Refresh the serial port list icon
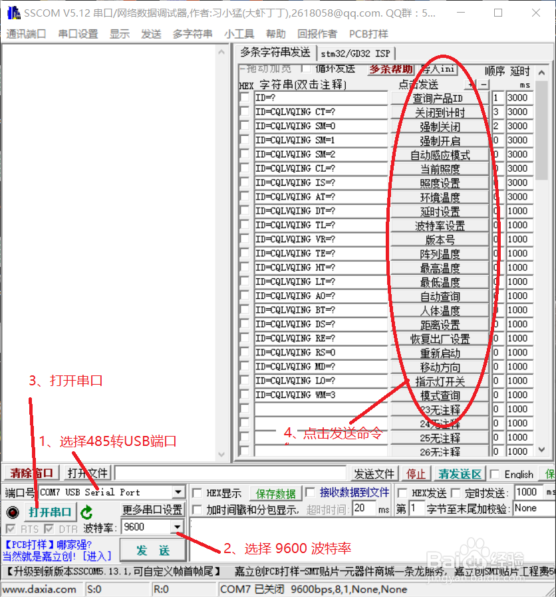Screen dimensions: 556x597 pos(87,512)
